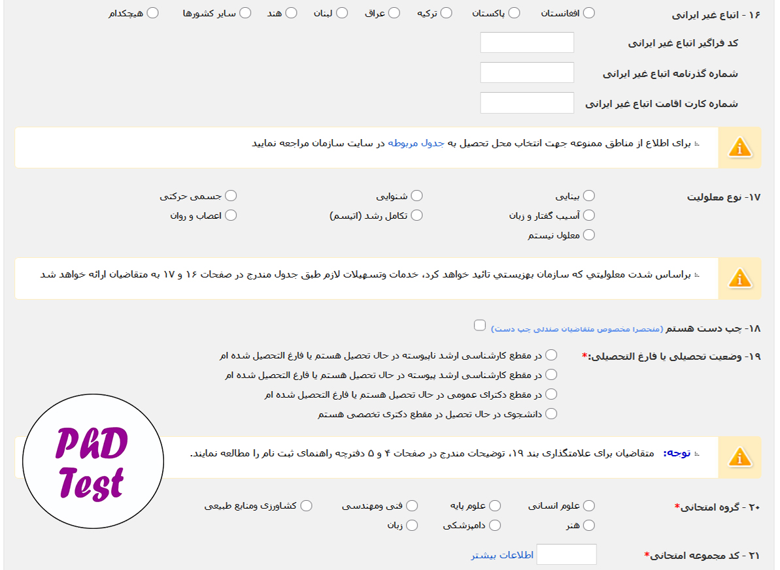The height and width of the screenshot is (570, 780).
Task: Click warning icon beside restricted areas notice
Action: pyautogui.click(x=739, y=148)
